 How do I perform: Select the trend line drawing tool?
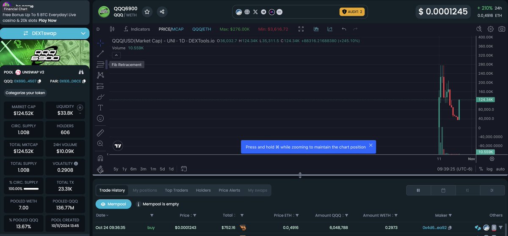[x=100, y=54]
